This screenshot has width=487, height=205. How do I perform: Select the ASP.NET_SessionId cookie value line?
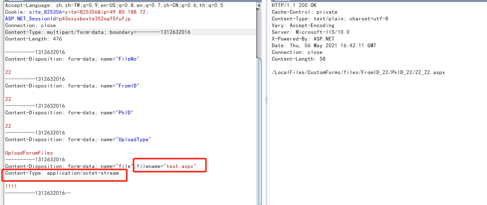coord(68,19)
